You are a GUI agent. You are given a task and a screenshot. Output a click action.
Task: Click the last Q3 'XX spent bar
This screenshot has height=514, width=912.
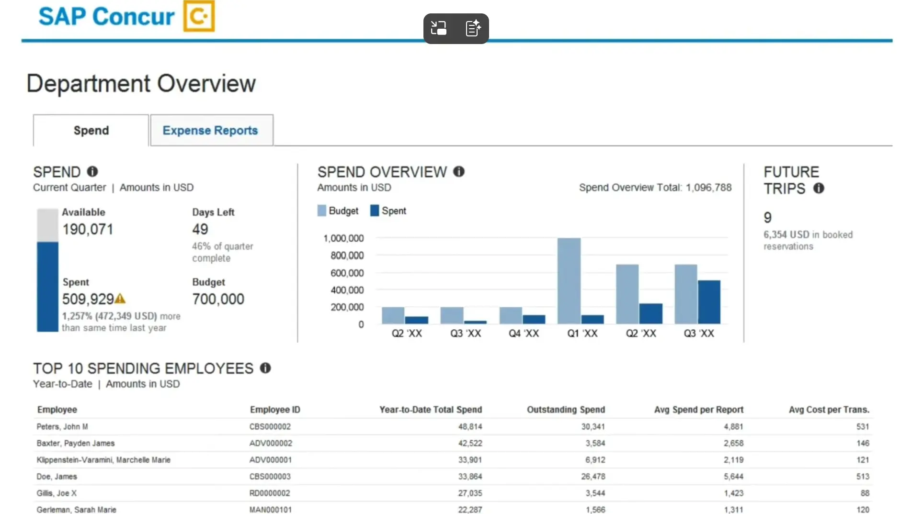click(709, 302)
